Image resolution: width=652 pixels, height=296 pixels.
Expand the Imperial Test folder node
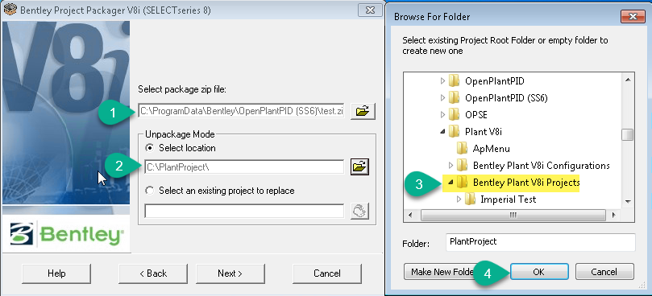click(459, 199)
